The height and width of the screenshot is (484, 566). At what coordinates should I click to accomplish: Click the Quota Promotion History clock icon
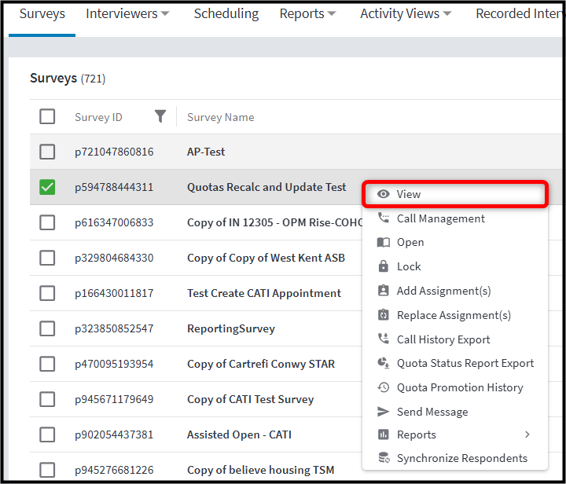pos(383,387)
